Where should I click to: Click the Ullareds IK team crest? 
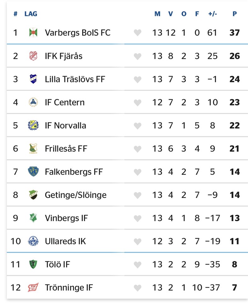(33, 241)
